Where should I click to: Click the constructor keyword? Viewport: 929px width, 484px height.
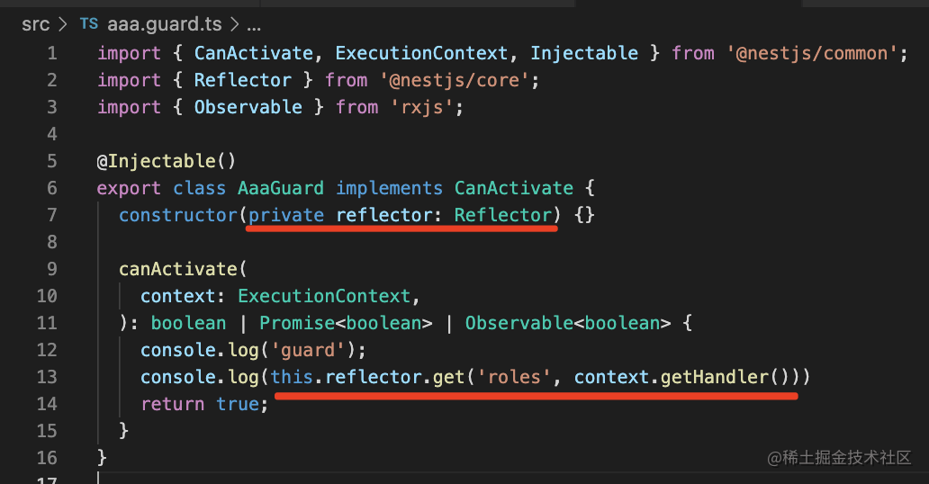point(178,215)
